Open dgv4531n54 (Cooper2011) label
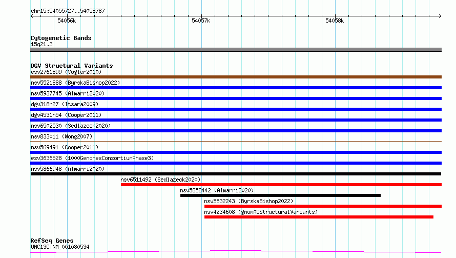456x258 pixels. tap(66, 115)
